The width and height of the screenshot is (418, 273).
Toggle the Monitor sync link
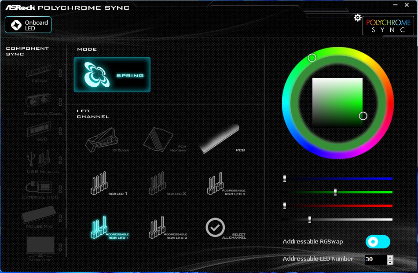(61, 247)
